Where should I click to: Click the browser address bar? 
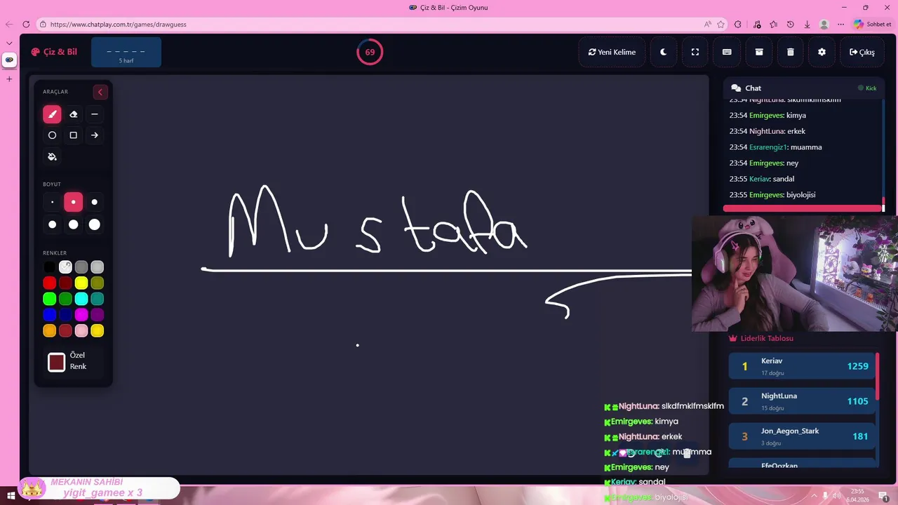click(x=372, y=24)
